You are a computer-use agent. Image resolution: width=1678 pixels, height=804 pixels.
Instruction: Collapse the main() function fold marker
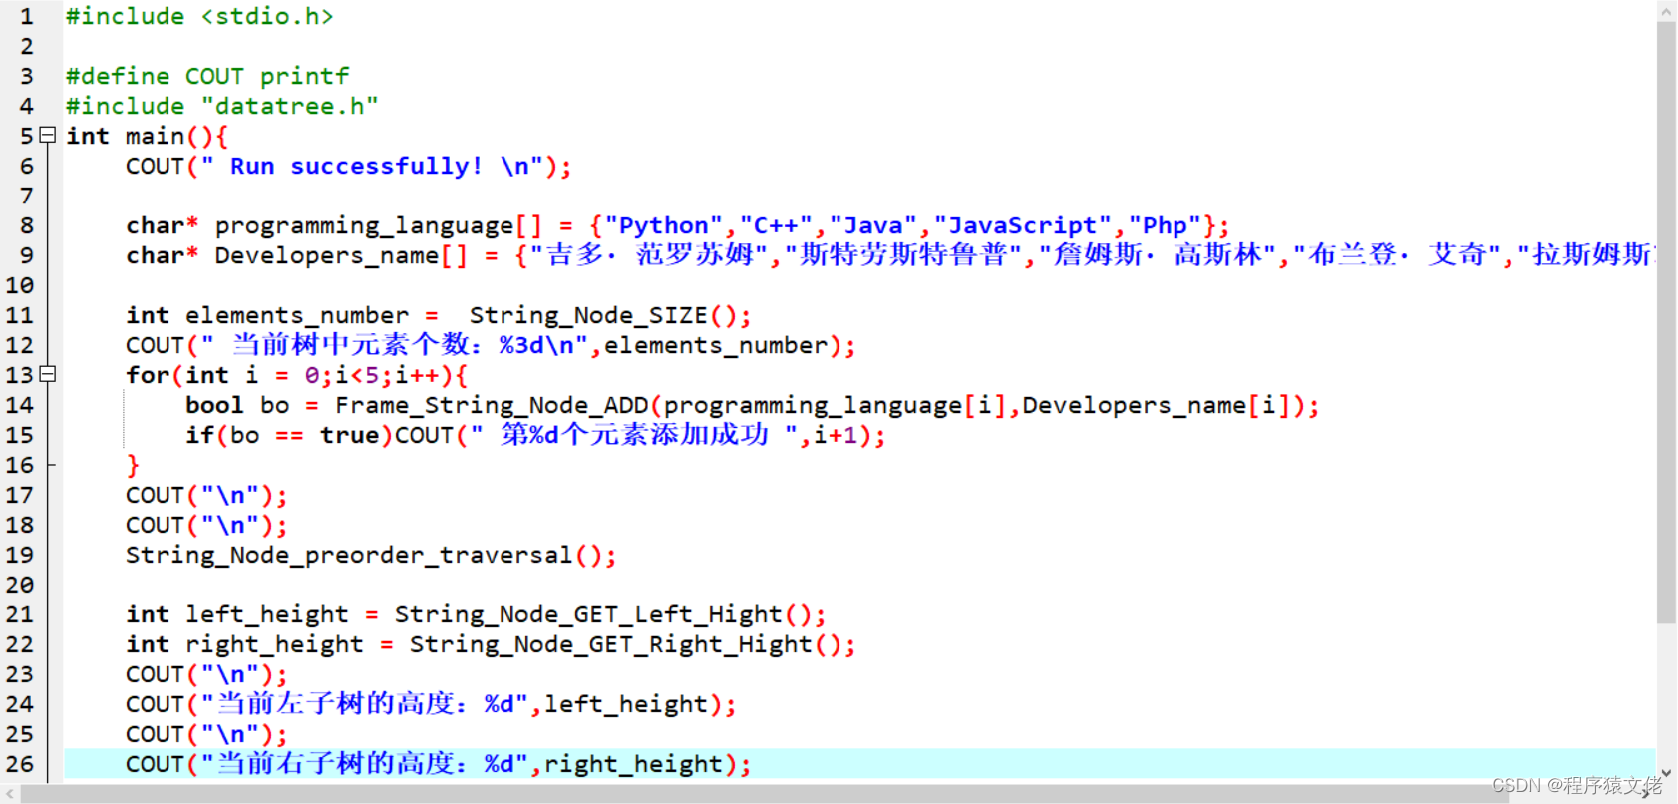click(47, 136)
